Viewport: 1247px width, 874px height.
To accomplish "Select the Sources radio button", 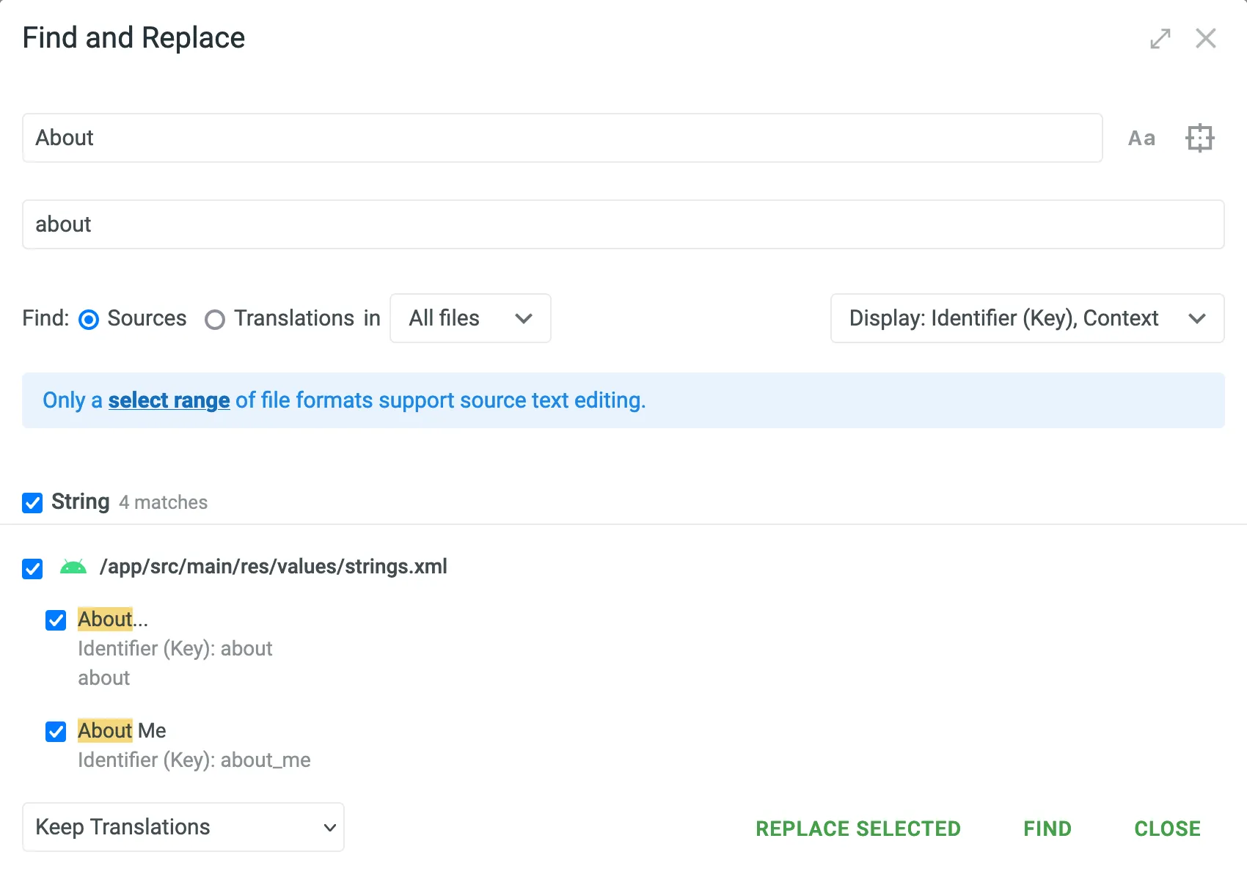I will tap(89, 320).
